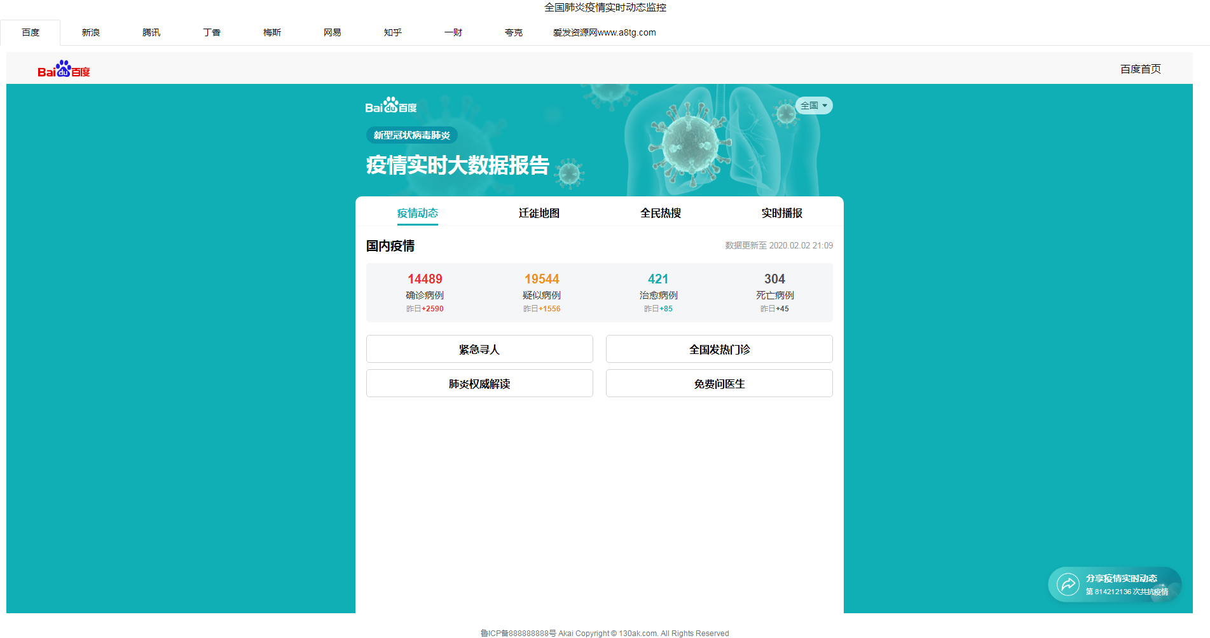Click the white Baidu logo on banner
Viewport: 1210px width, 638px height.
point(390,105)
